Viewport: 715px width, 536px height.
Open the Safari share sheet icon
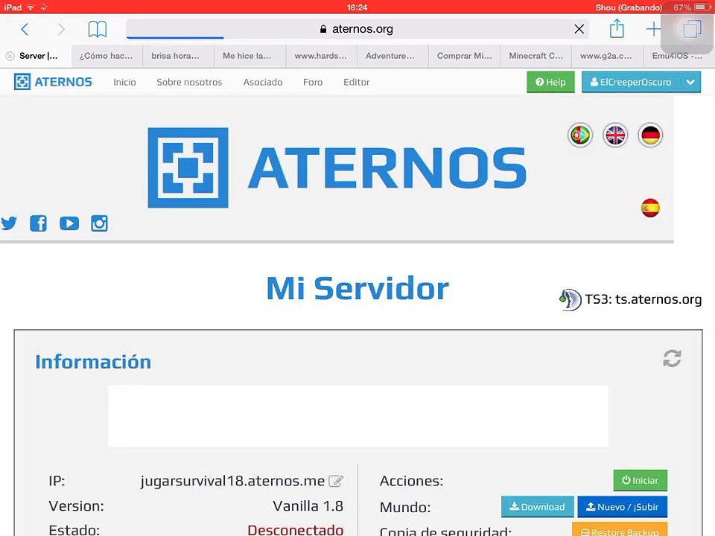tap(617, 28)
